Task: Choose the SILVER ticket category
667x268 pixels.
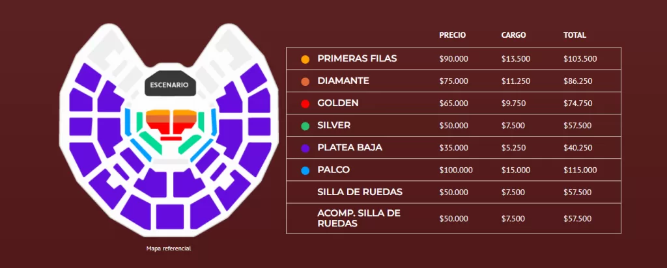Action: (333, 125)
